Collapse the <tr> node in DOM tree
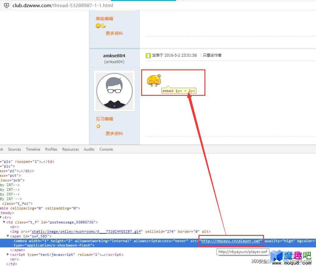 (x=1, y=217)
